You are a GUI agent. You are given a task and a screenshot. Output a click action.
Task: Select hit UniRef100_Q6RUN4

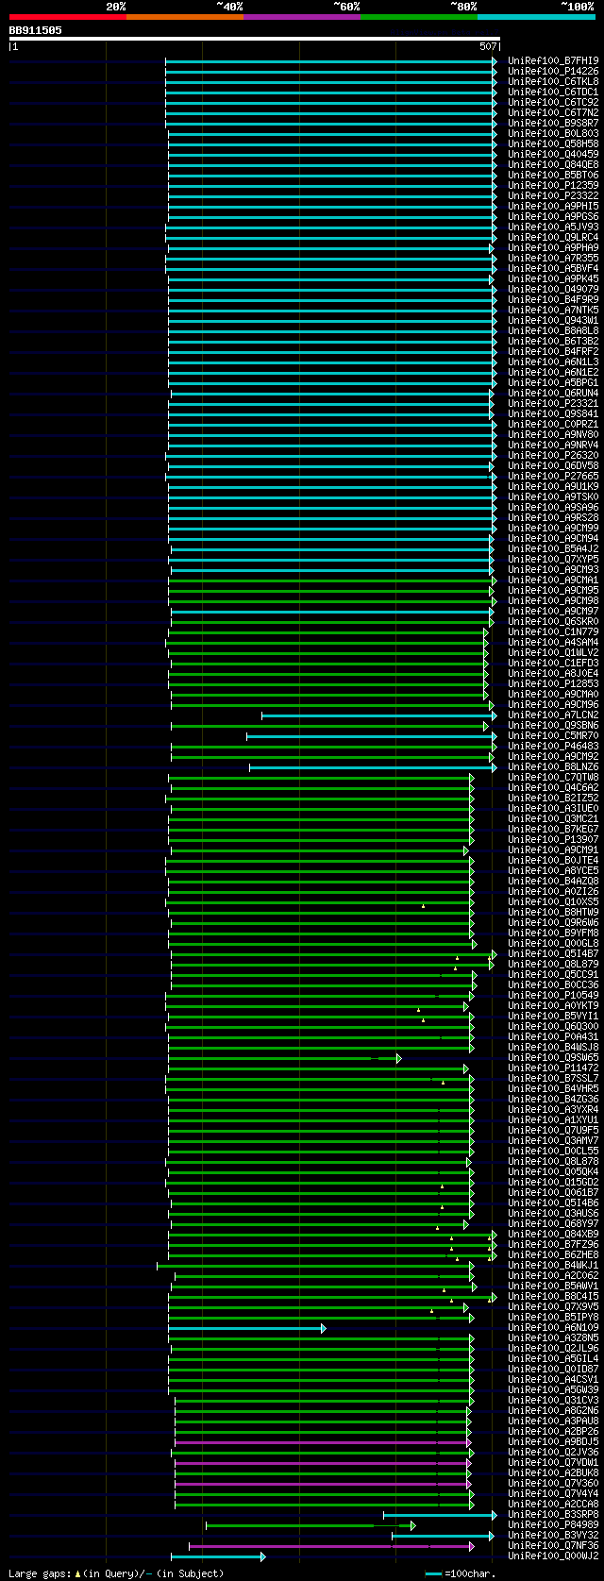553,393
